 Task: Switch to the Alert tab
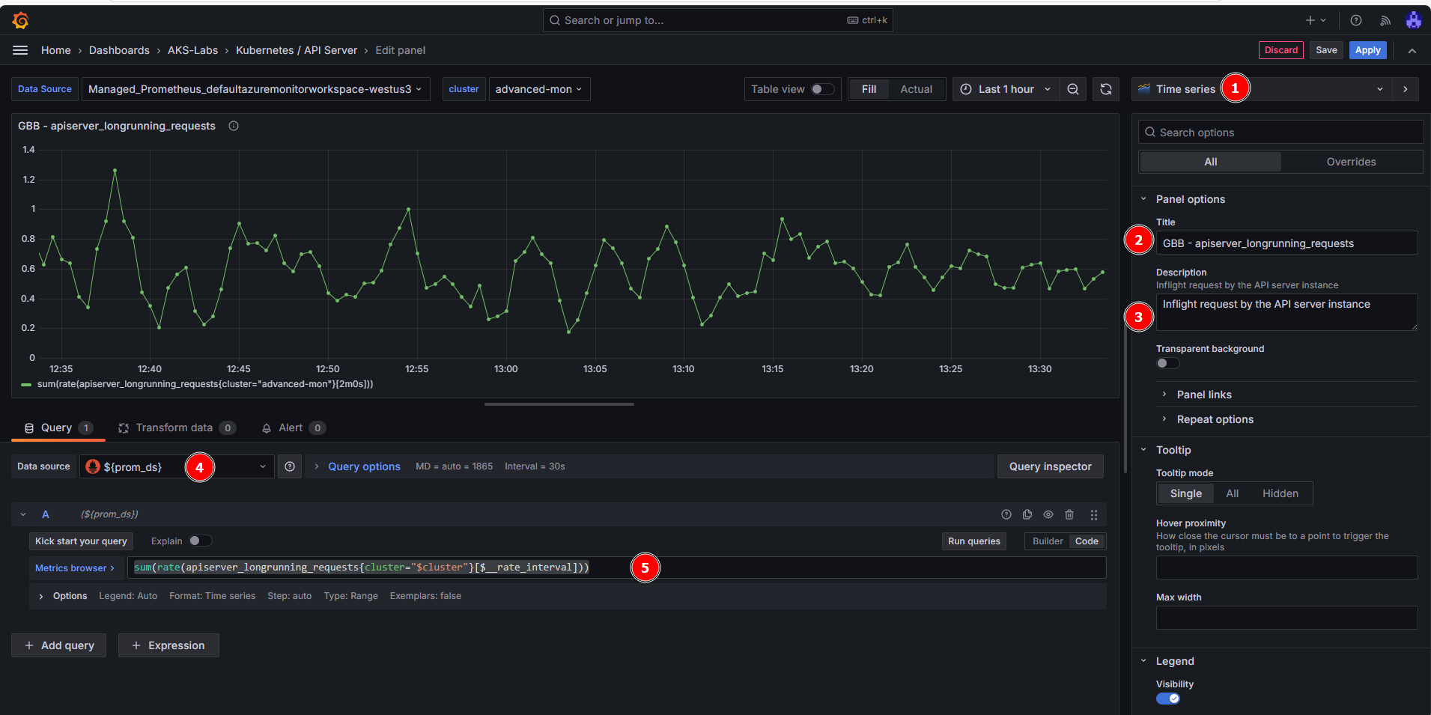tap(292, 428)
